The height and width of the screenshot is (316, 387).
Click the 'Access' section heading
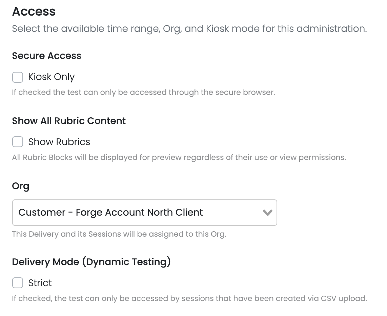click(34, 12)
